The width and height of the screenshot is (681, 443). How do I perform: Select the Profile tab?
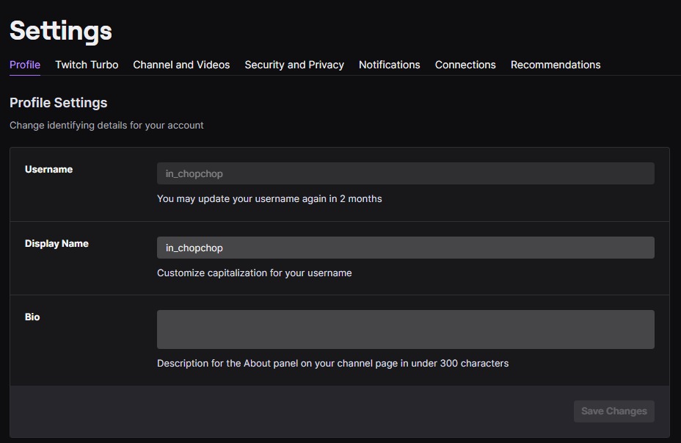pos(24,65)
